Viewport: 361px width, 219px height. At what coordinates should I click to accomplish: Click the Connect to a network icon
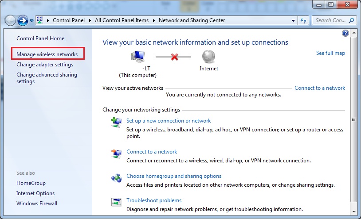pyautogui.click(x=116, y=154)
